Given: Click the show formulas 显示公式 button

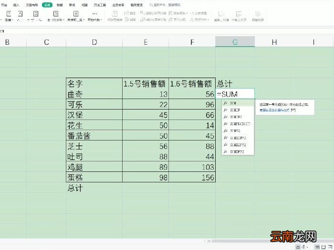Looking at the screenshot, I should click(x=177, y=20).
